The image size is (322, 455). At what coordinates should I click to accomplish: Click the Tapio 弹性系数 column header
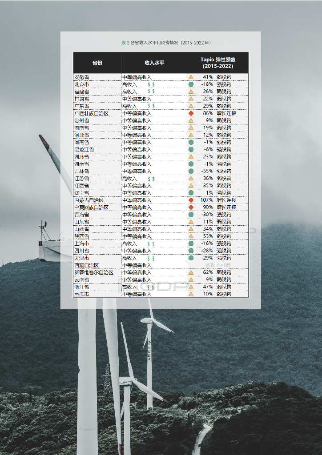218,63
